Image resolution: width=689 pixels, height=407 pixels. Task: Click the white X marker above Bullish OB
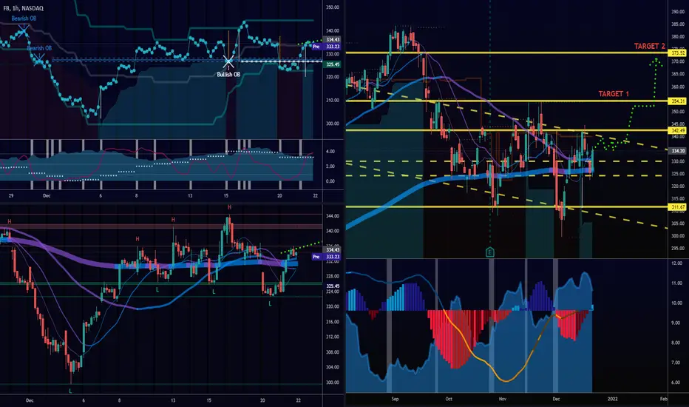(x=228, y=61)
